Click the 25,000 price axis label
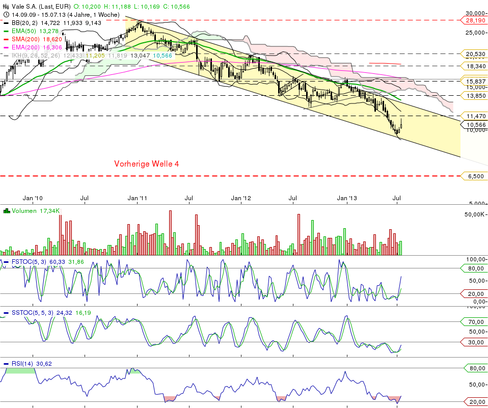This screenshot has width=488, height=408. (x=475, y=33)
